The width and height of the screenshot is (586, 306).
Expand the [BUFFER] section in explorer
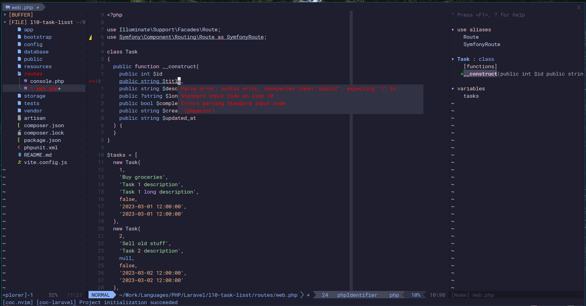pos(5,15)
